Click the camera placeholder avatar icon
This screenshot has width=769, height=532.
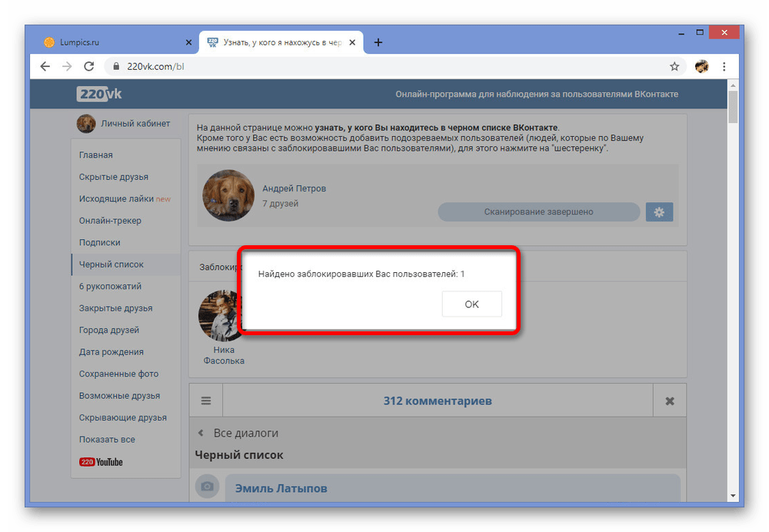click(x=207, y=486)
